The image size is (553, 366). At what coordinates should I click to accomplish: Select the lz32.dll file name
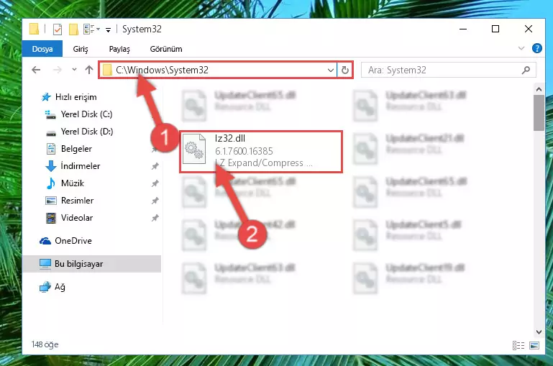pos(229,139)
